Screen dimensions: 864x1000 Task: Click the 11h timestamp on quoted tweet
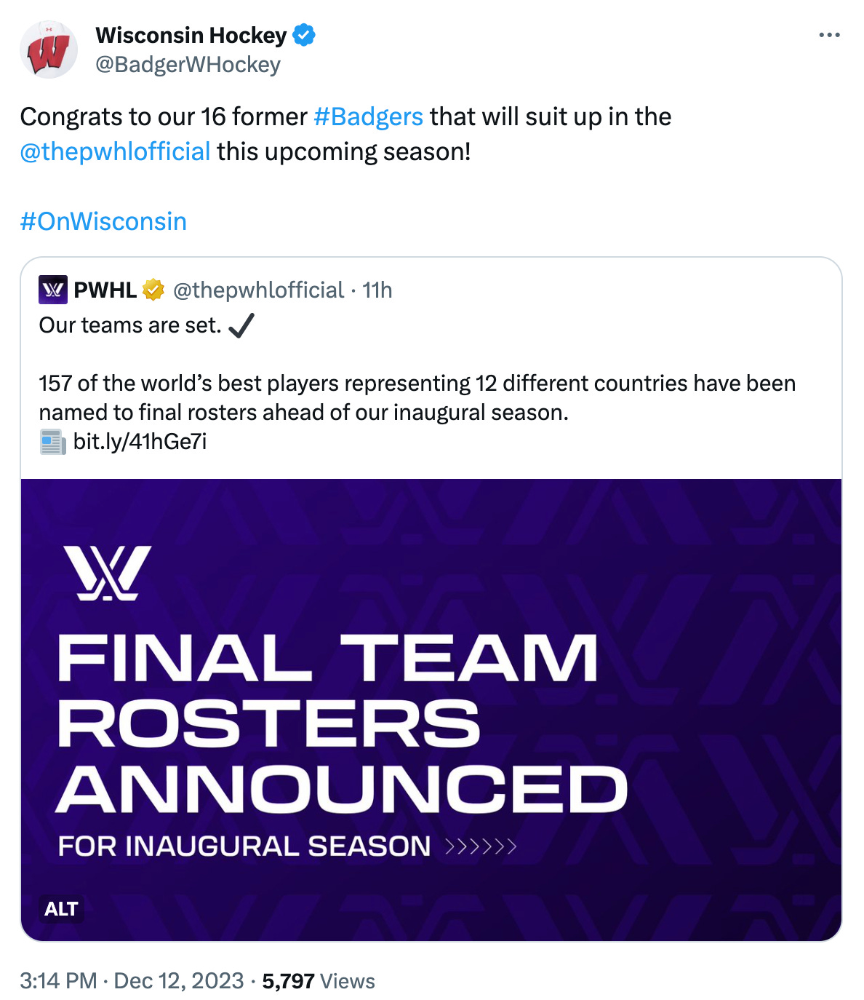coord(377,290)
